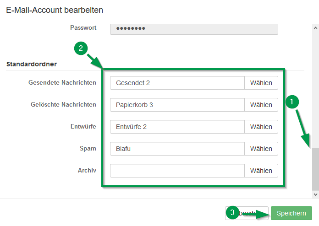This screenshot has width=319, height=226.
Task: Click the scrollbar down arrow
Action: pos(315,194)
